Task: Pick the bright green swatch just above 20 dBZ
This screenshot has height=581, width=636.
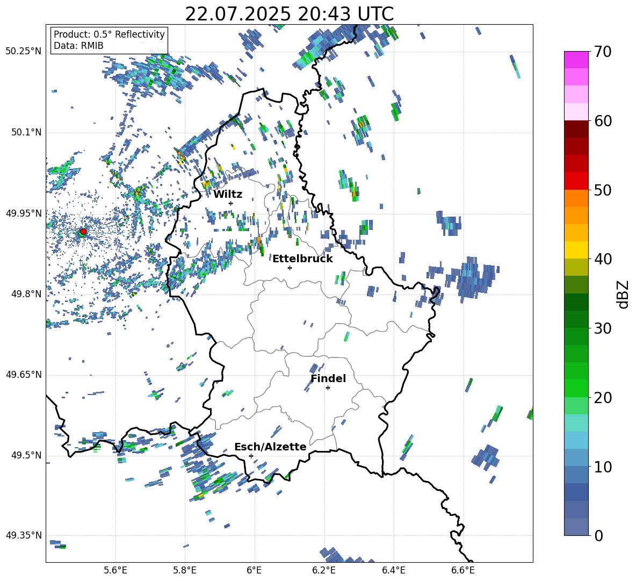Action: click(576, 388)
